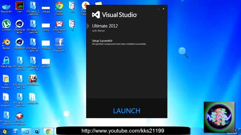
Task: Select the YTD Video Downloader shortcut
Action: click(20, 119)
